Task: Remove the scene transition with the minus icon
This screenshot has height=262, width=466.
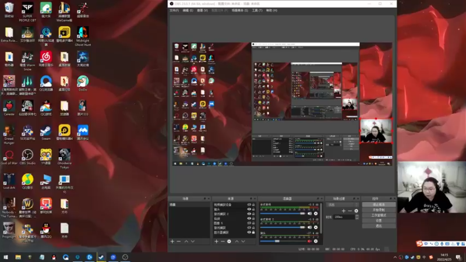Action: point(350,211)
